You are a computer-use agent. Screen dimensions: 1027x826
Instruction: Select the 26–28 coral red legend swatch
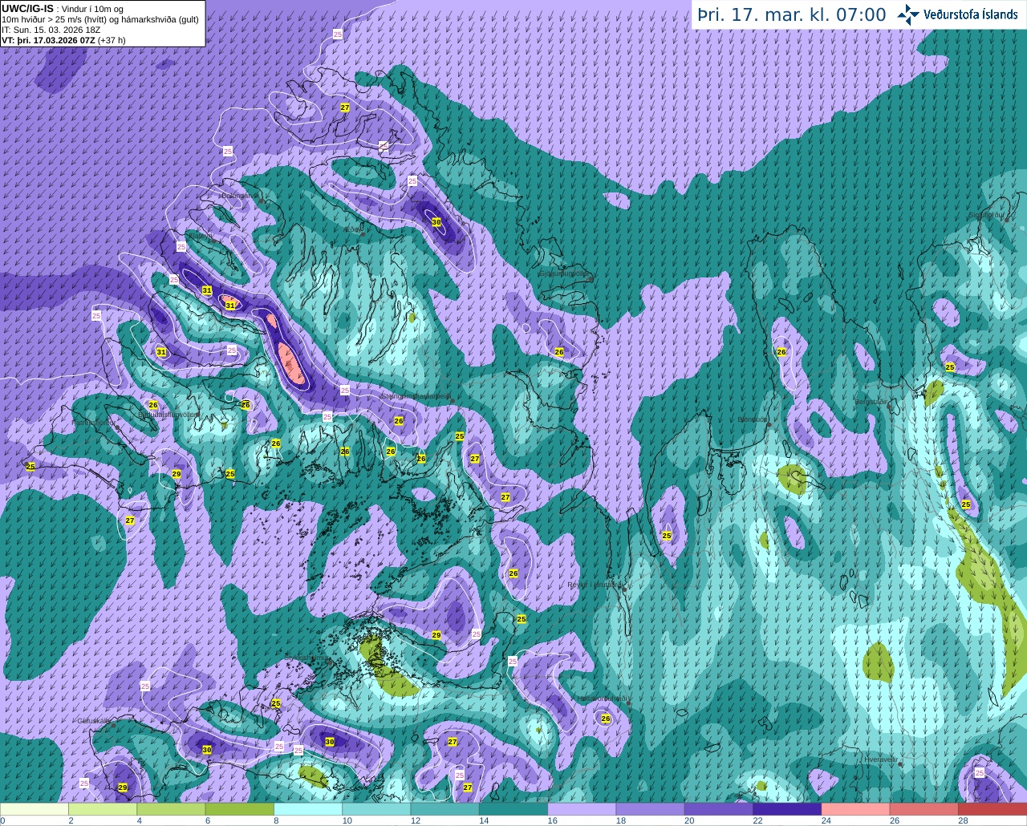tap(923, 809)
